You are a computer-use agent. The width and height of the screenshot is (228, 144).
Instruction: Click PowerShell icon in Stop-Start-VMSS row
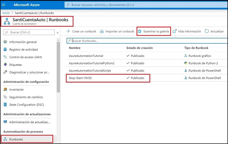click(186, 78)
